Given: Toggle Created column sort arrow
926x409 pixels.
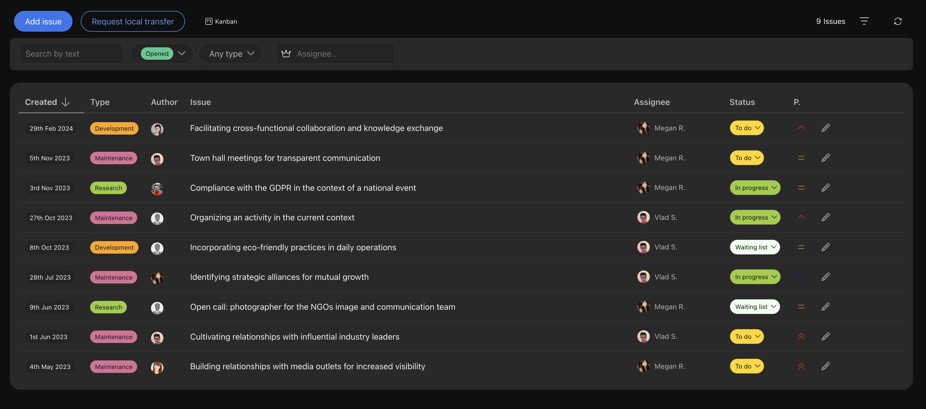Looking at the screenshot, I should (65, 102).
